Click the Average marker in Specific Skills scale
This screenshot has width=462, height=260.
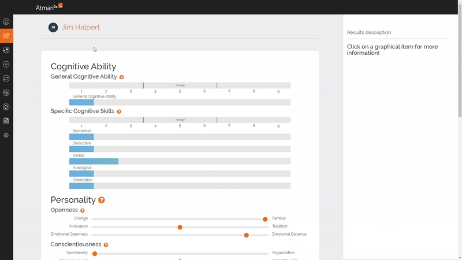pyautogui.click(x=180, y=120)
